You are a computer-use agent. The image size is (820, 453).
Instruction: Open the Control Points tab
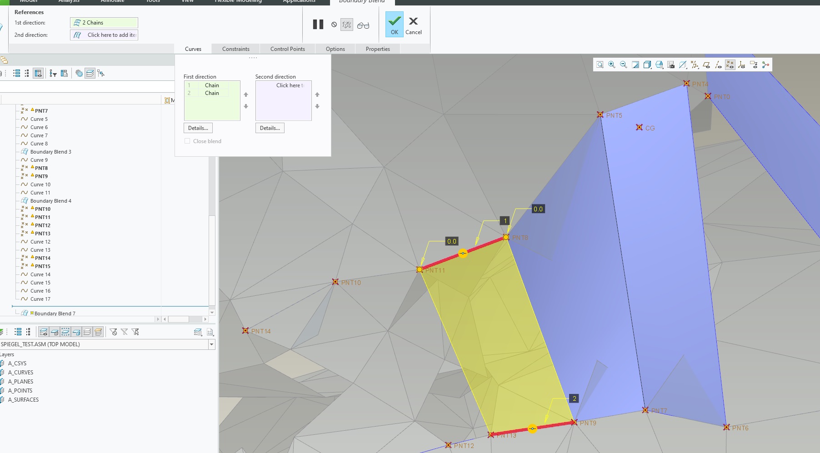(287, 49)
